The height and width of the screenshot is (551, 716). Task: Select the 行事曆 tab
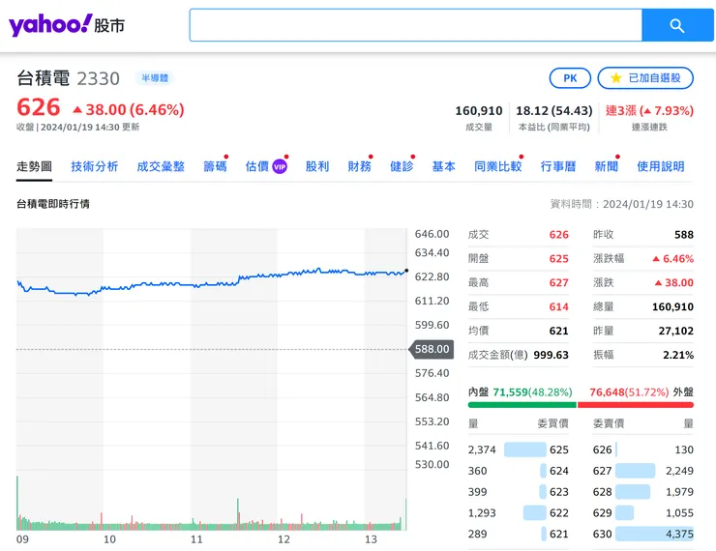click(558, 166)
